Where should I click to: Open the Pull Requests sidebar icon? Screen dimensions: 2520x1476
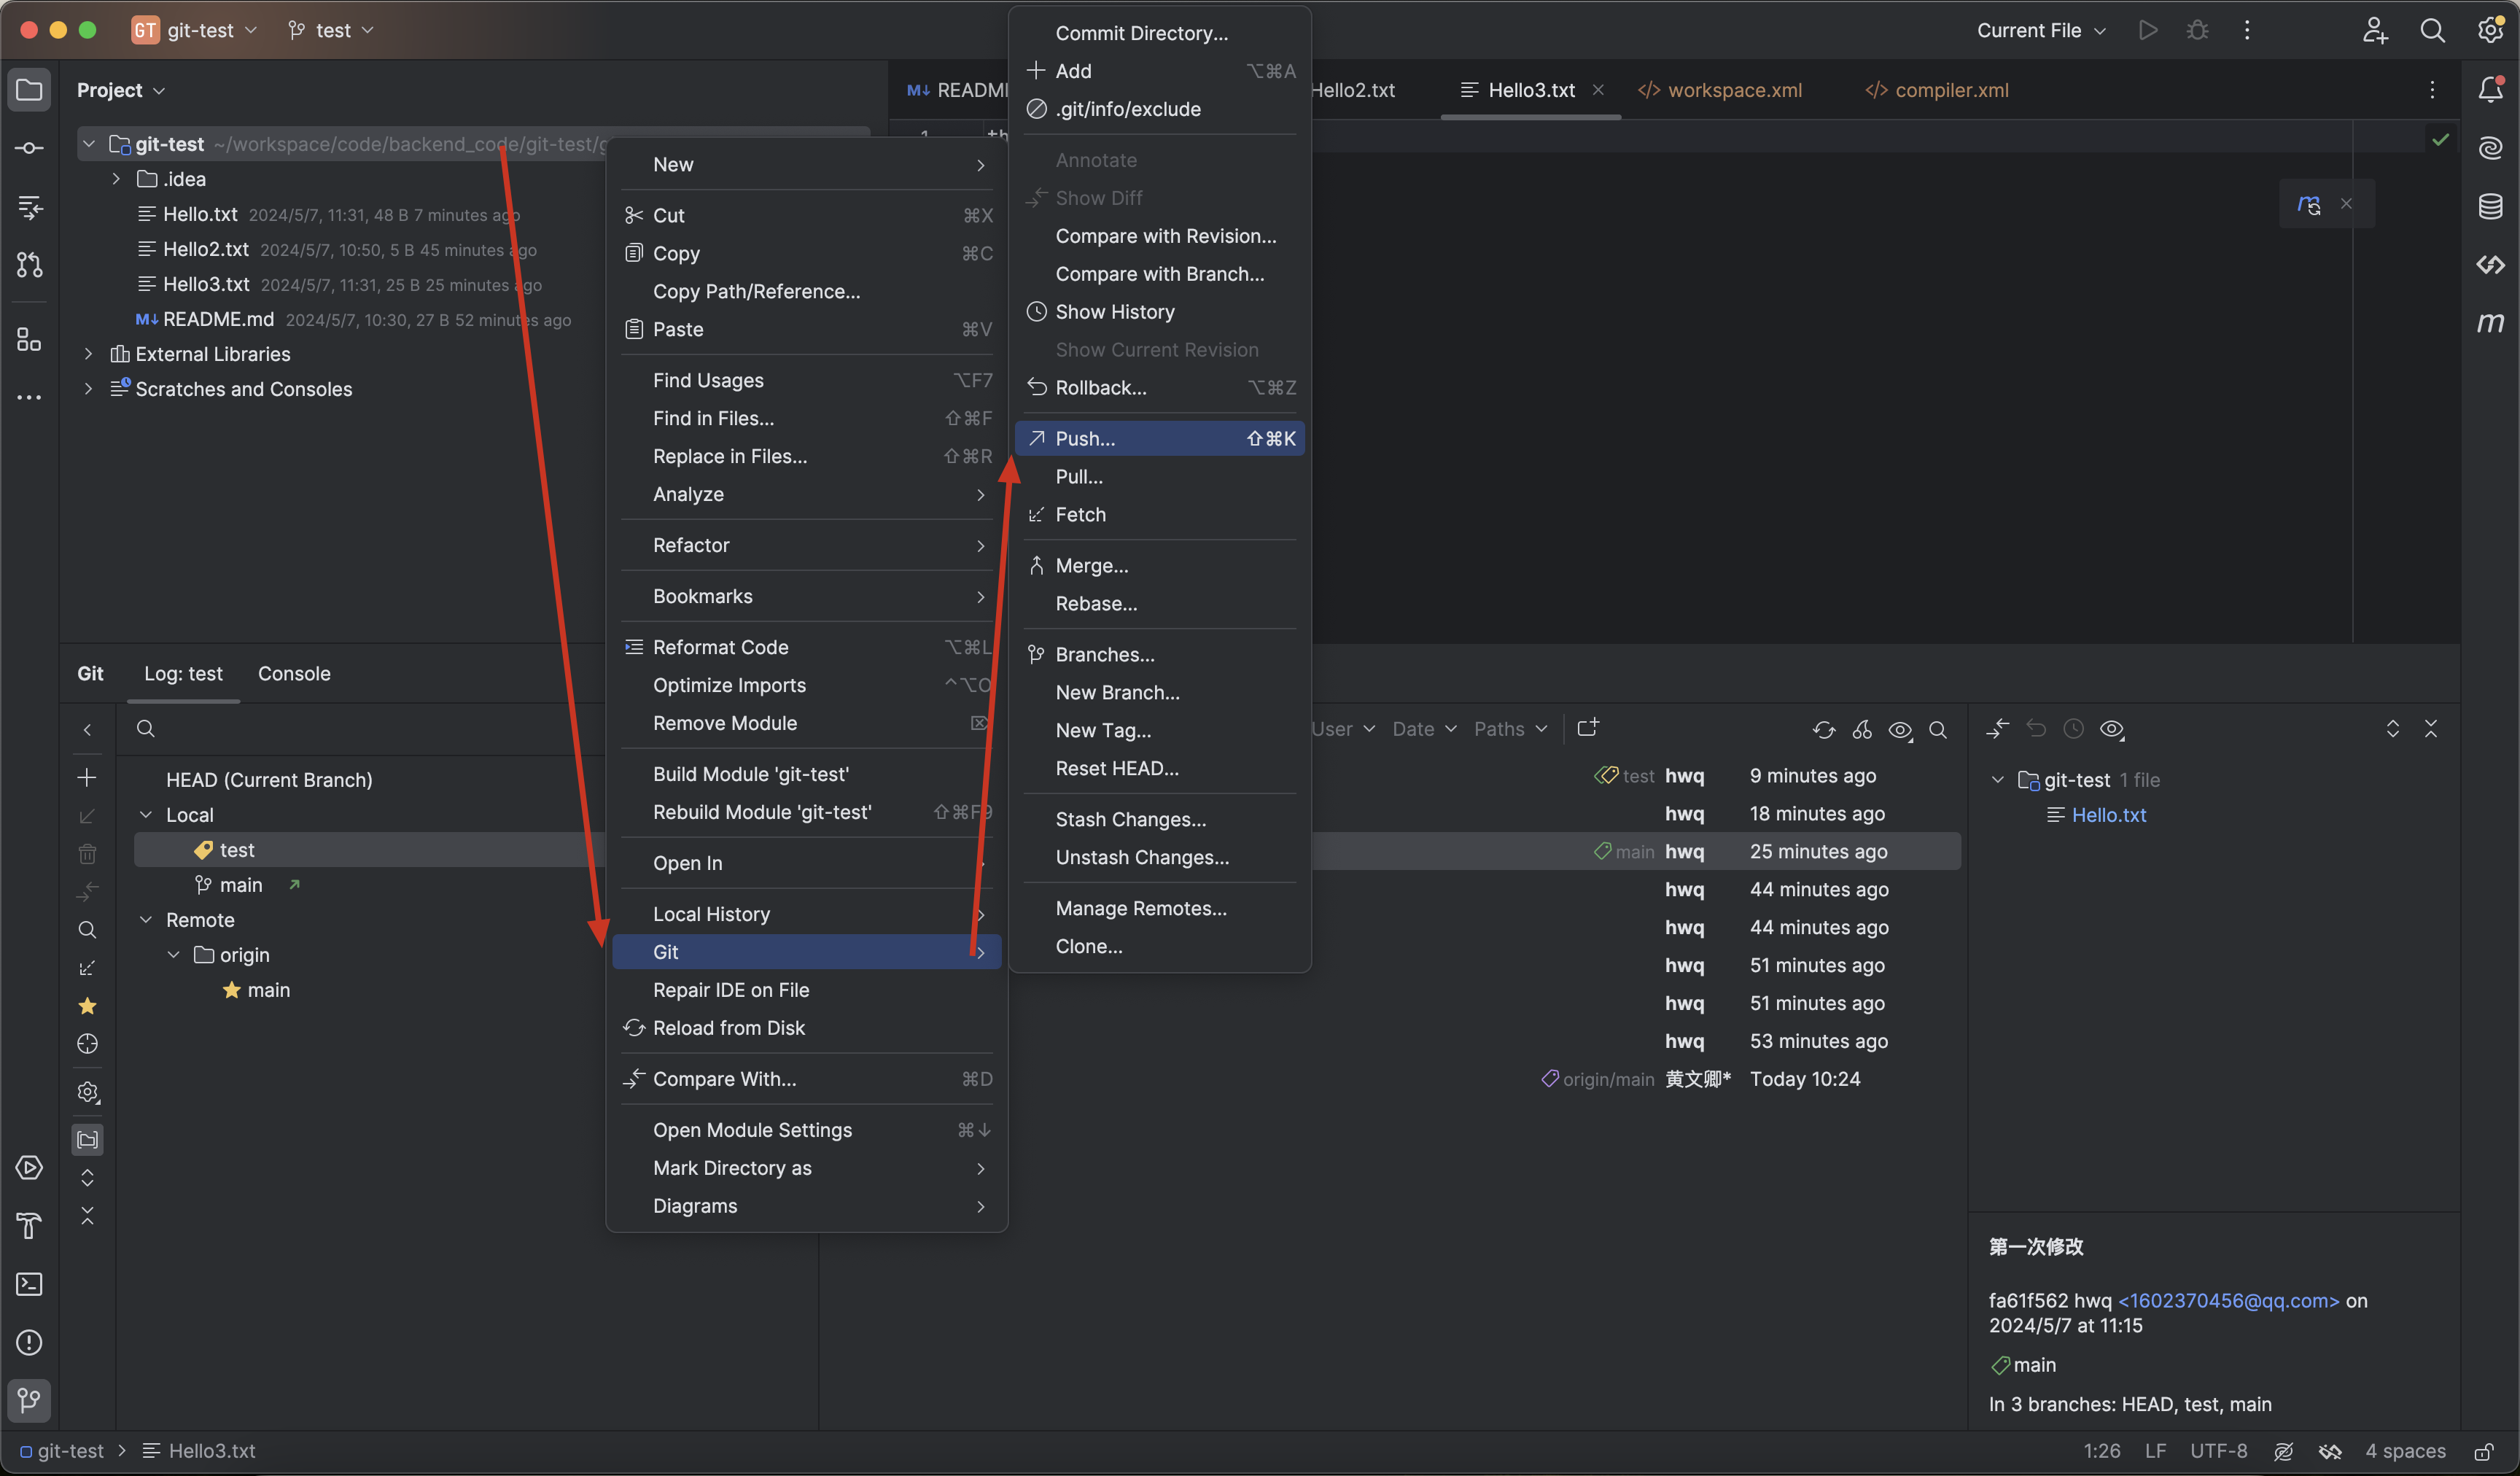point(29,265)
